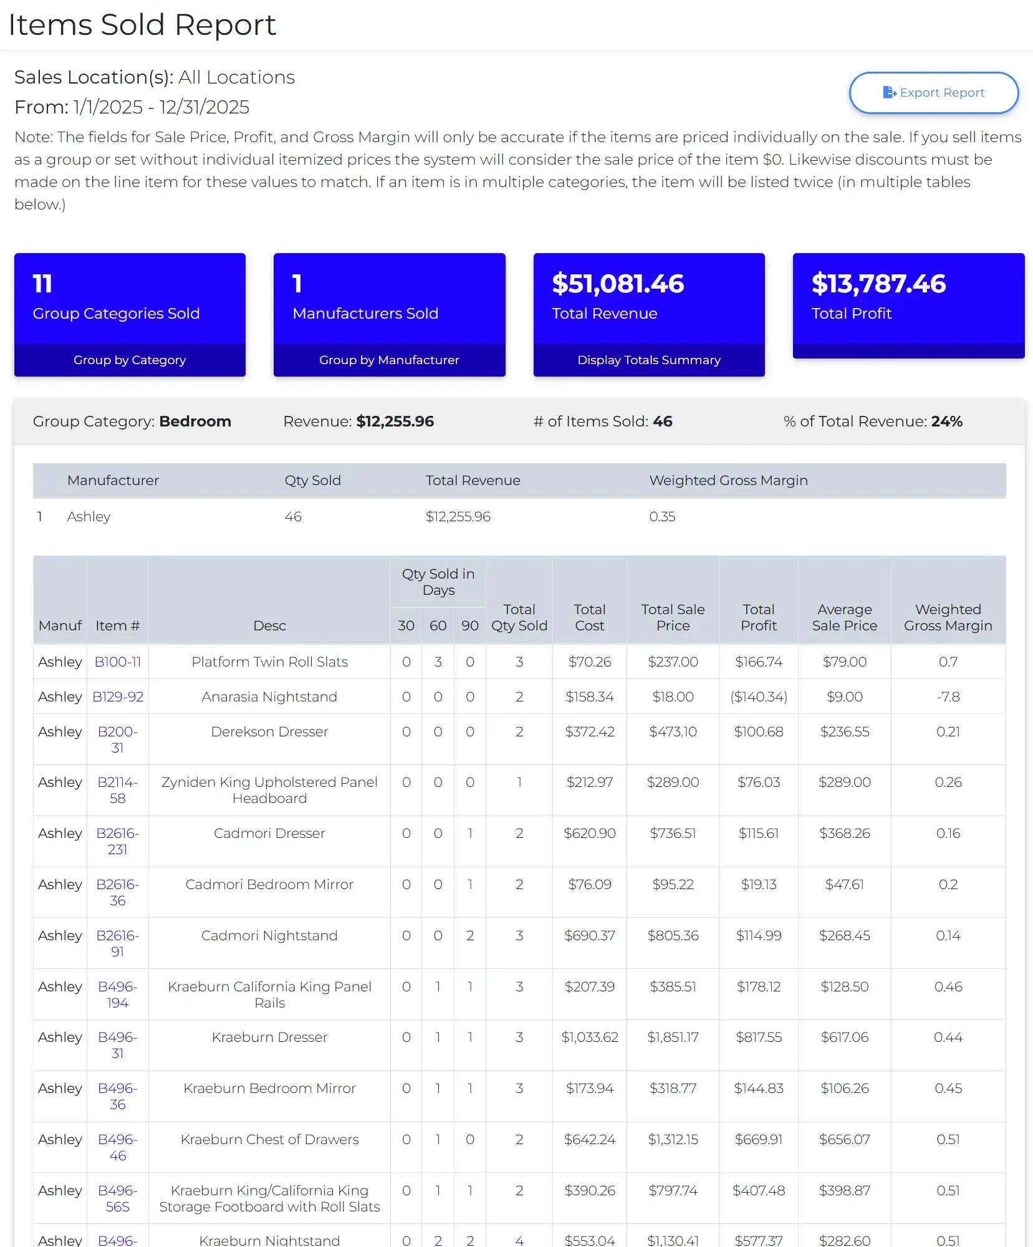Click 60-day qty for Platform Twin Roll Slats
This screenshot has width=1033, height=1247.
tap(438, 662)
